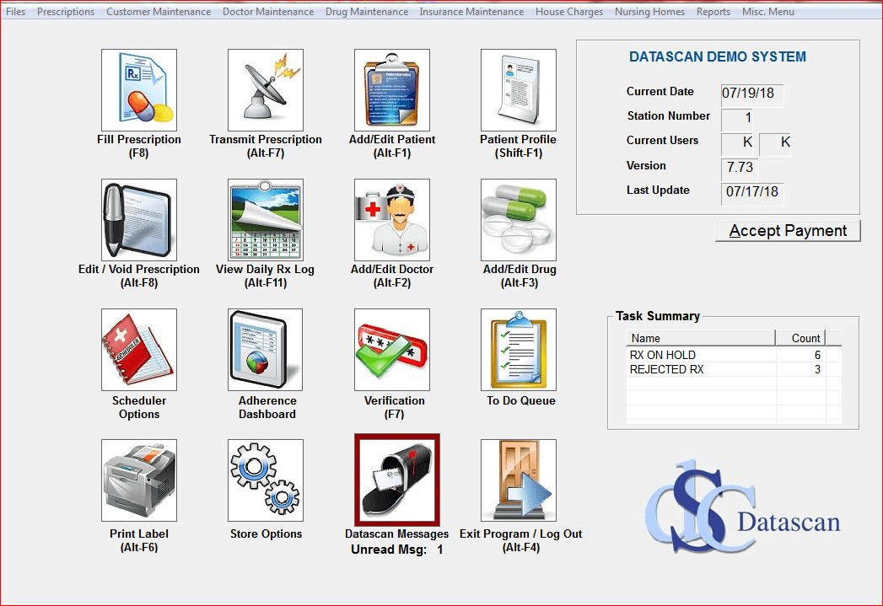Open Scheduler Options icon
Screen dimensions: 883x606
click(x=139, y=350)
